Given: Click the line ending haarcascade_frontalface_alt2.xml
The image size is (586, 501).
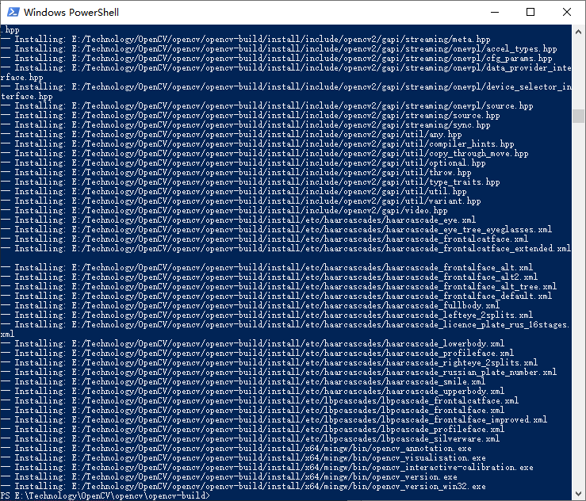Looking at the screenshot, I should 269,277.
